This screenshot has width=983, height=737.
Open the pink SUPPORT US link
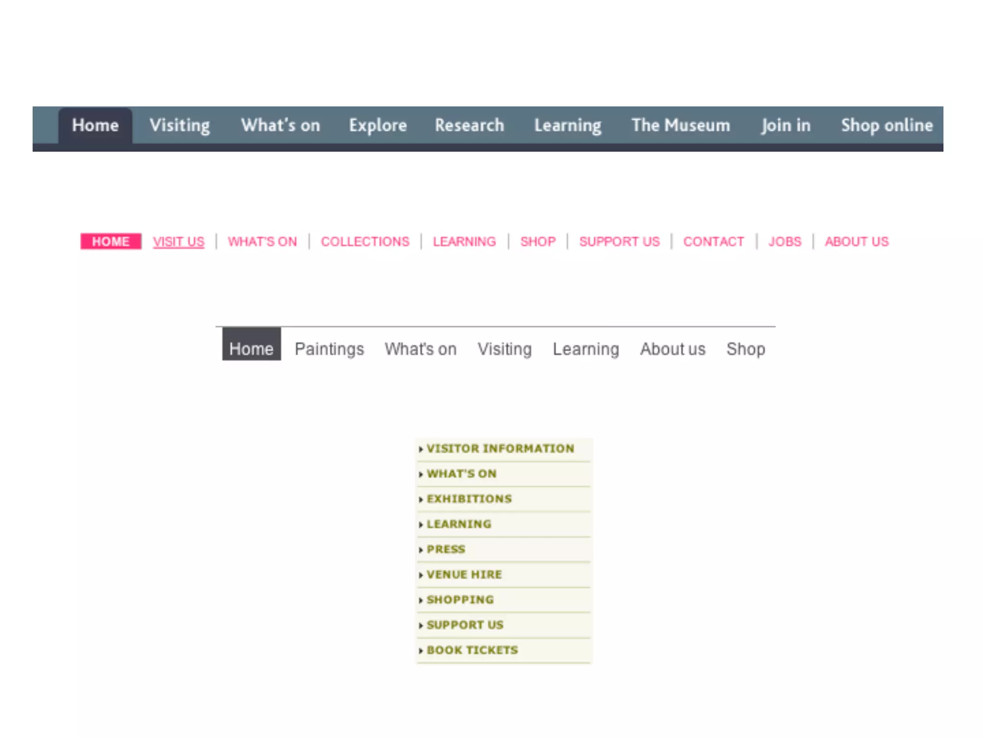click(x=619, y=241)
